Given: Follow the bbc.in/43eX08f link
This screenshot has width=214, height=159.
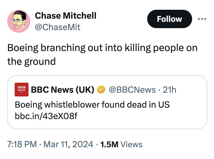Looking at the screenshot, I should point(46,116).
